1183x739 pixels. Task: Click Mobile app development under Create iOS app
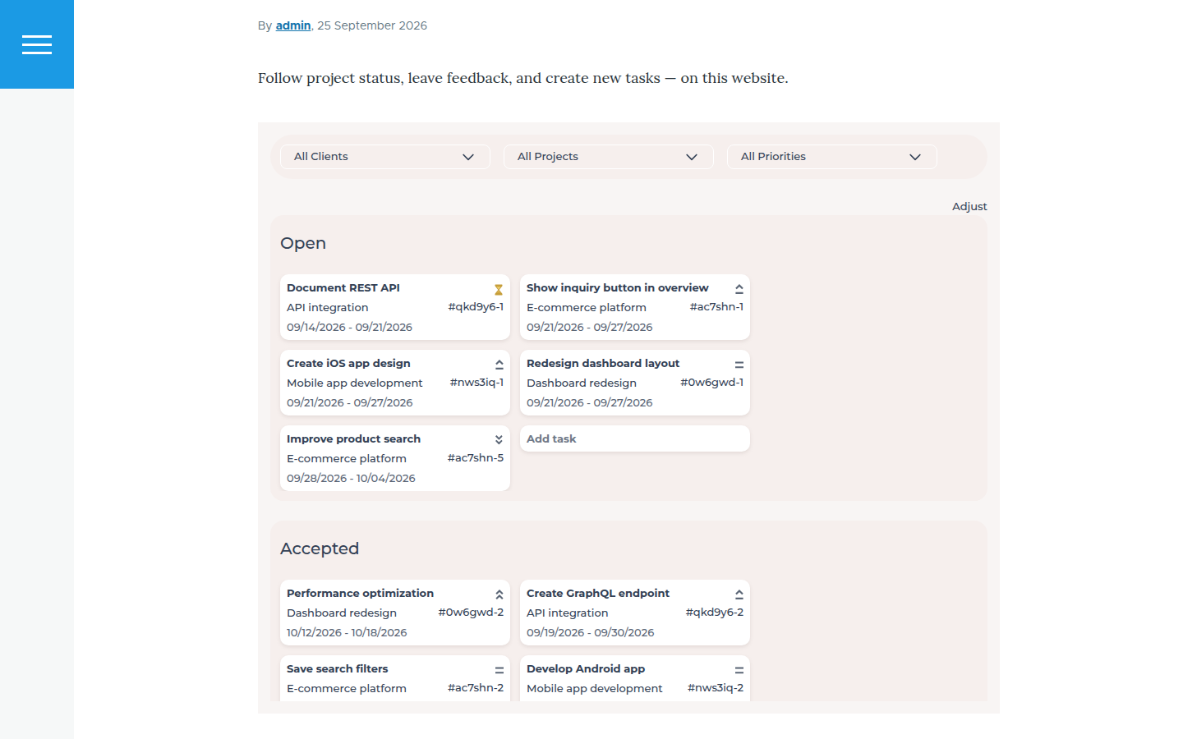tap(354, 383)
